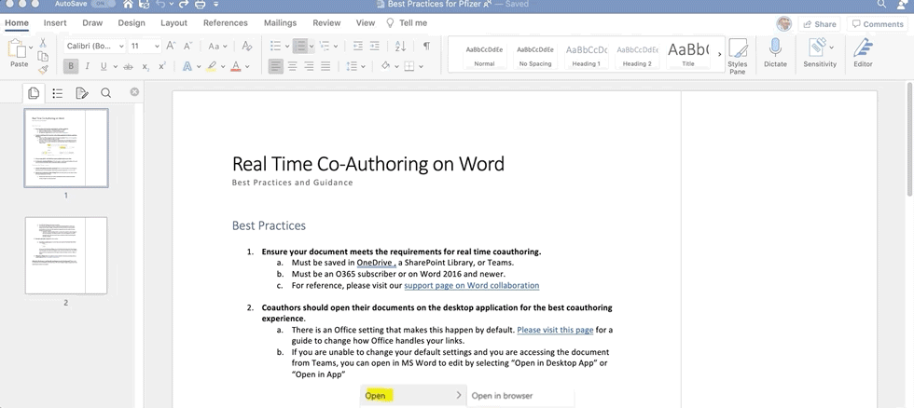914x408 pixels.
Task: Open the Editor tool
Action: 863,53
